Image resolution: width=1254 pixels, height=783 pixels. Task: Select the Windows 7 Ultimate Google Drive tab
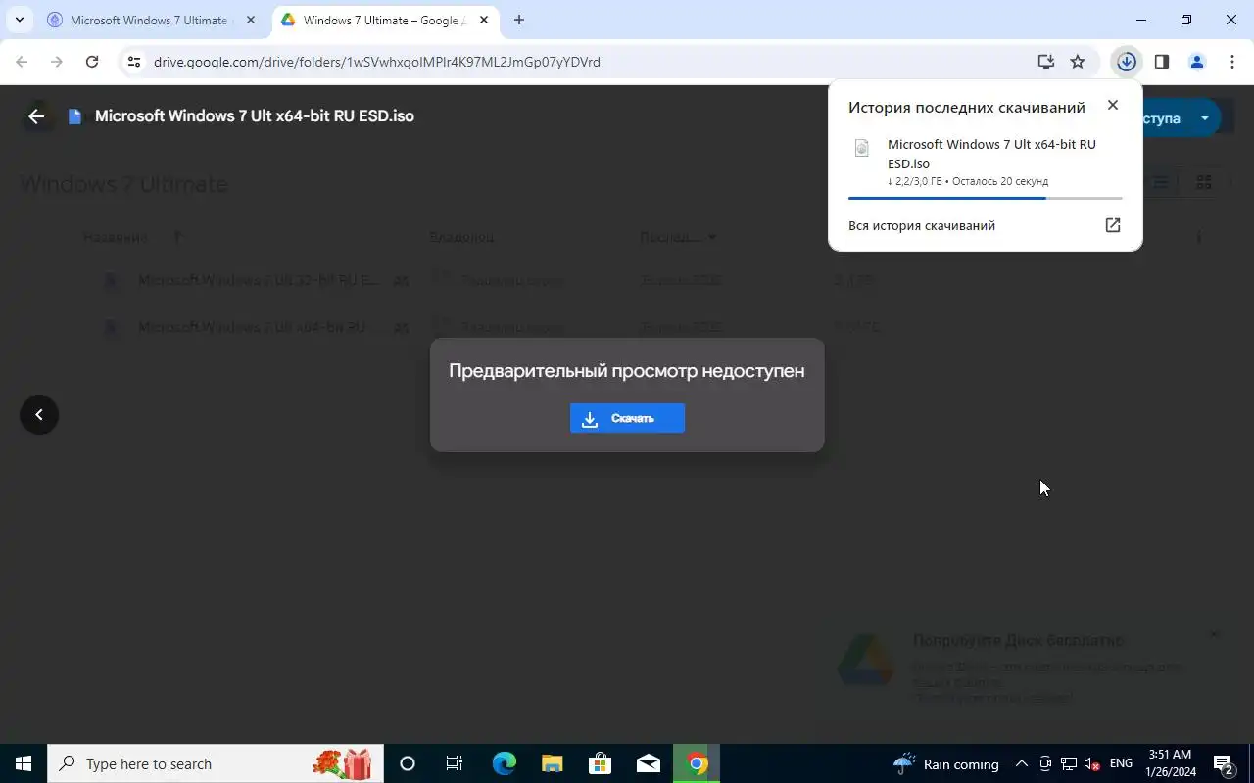(385, 20)
